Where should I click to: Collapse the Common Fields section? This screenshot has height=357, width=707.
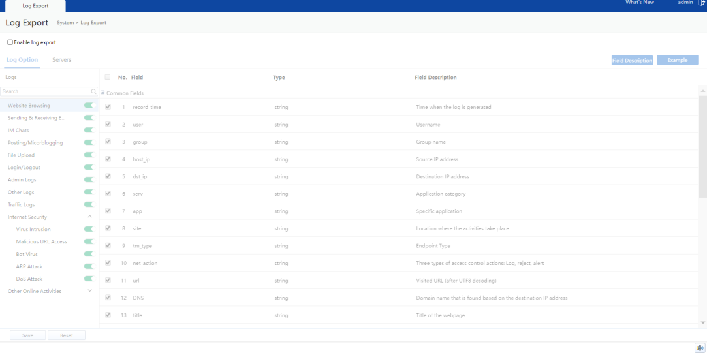pyautogui.click(x=103, y=93)
